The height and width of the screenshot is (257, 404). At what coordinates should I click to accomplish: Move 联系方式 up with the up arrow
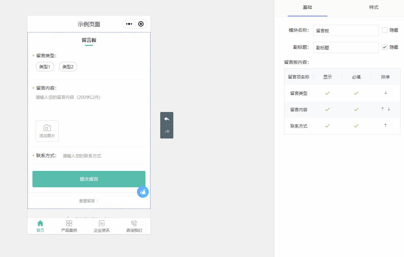[x=386, y=125]
